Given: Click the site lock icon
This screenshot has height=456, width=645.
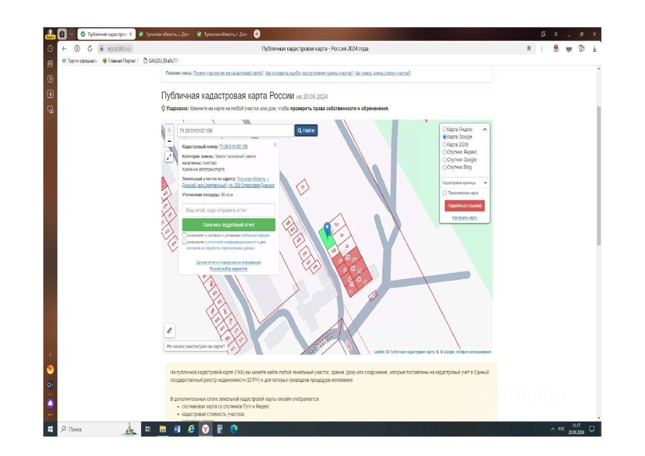Looking at the screenshot, I should click(x=101, y=49).
